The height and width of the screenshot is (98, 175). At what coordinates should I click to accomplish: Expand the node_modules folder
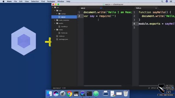(x=55, y=20)
